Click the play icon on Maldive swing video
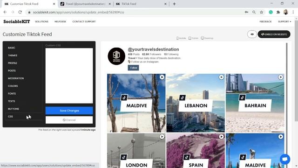Image resolution: width=298 pixels, height=168 pixels. click(x=162, y=77)
